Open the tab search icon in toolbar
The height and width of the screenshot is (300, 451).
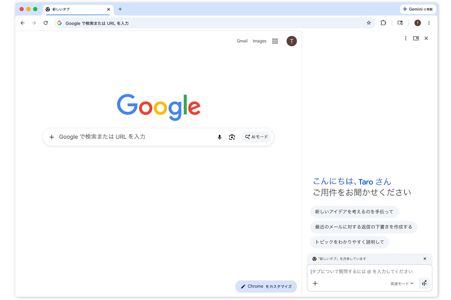(x=400, y=23)
